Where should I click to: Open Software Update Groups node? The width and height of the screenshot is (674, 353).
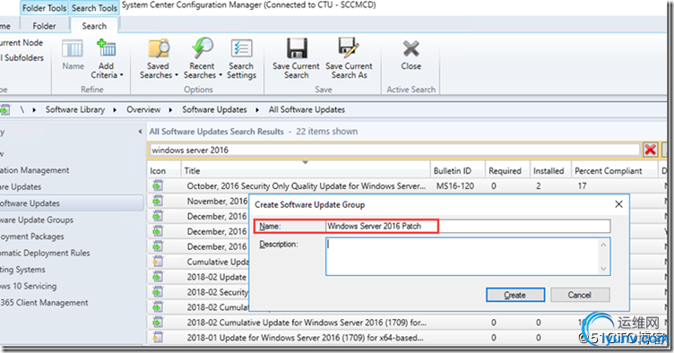point(37,220)
